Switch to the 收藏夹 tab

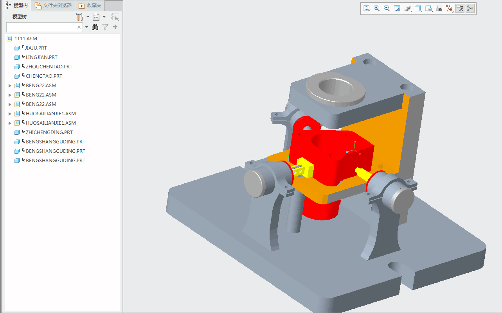coord(90,5)
